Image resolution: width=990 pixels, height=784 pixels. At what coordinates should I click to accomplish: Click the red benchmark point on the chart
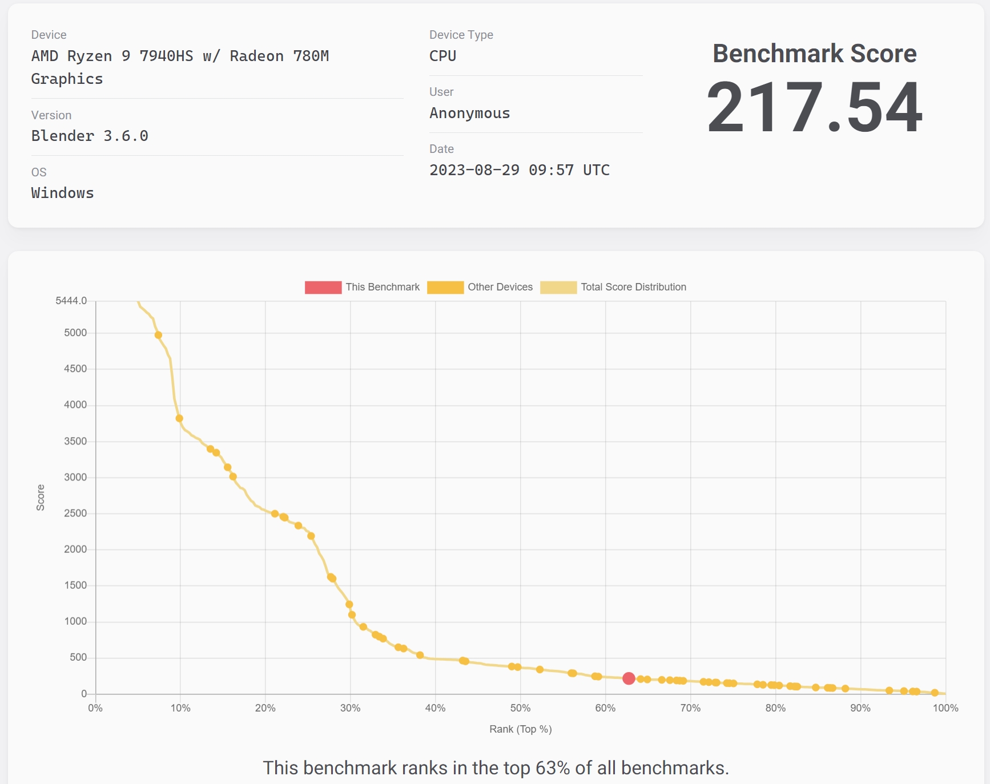(629, 678)
